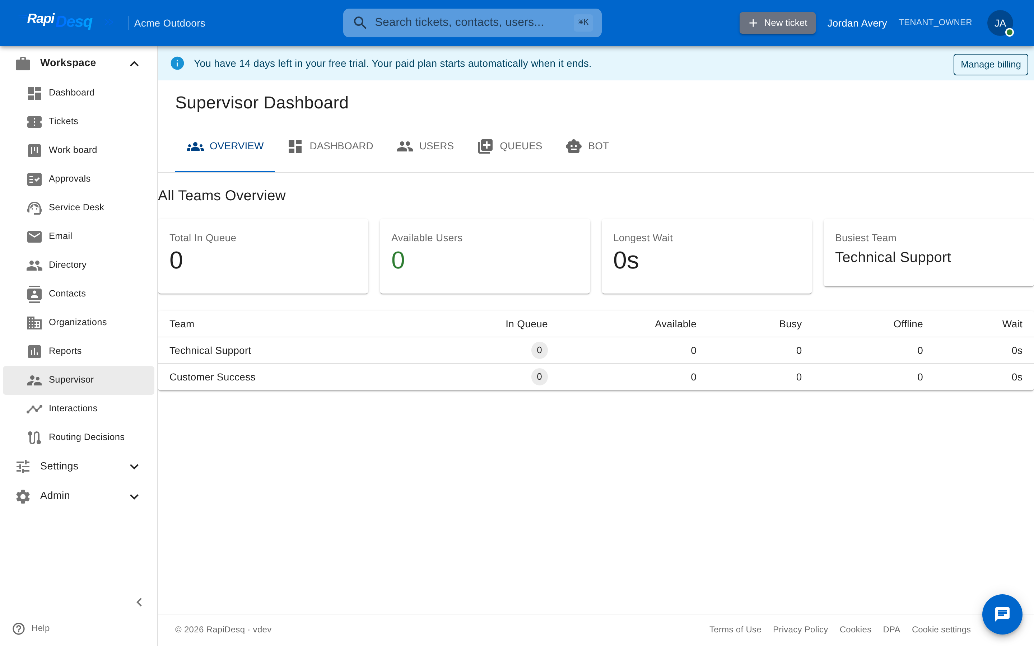Collapse the Workspace section chevron

[134, 64]
